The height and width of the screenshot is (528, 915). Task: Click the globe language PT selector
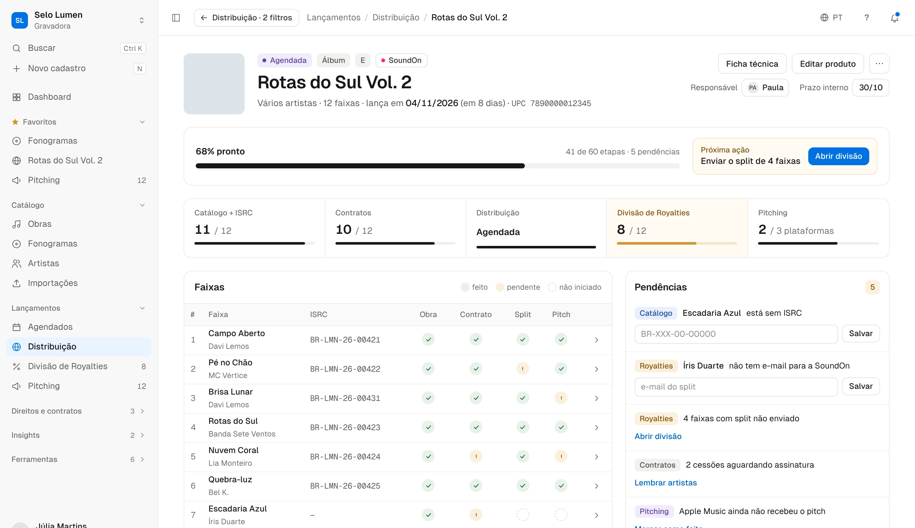(831, 17)
